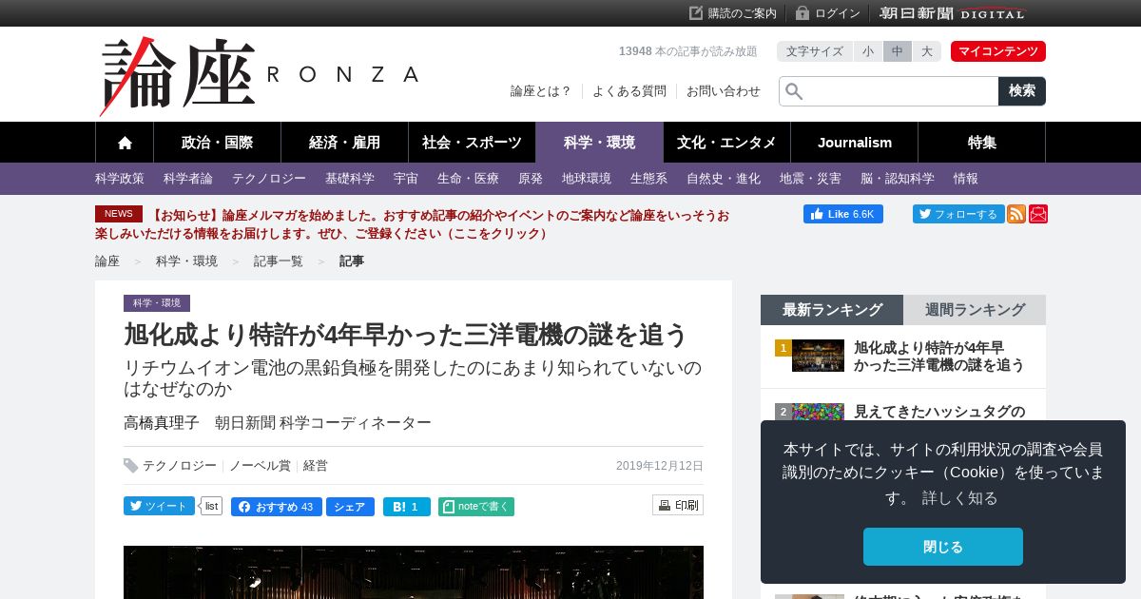This screenshot has height=599, width=1141.
Task: Select 生命・医療 subcategory
Action: pyautogui.click(x=468, y=179)
